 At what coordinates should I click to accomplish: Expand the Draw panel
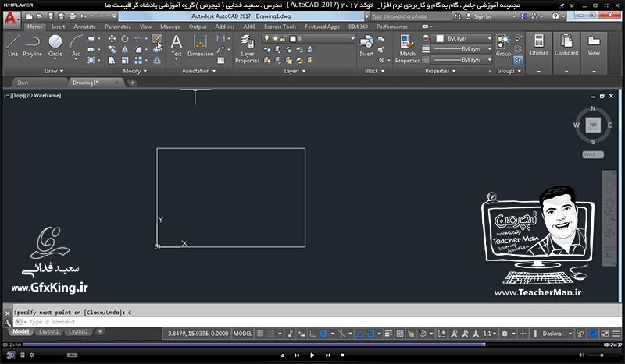tap(54, 71)
